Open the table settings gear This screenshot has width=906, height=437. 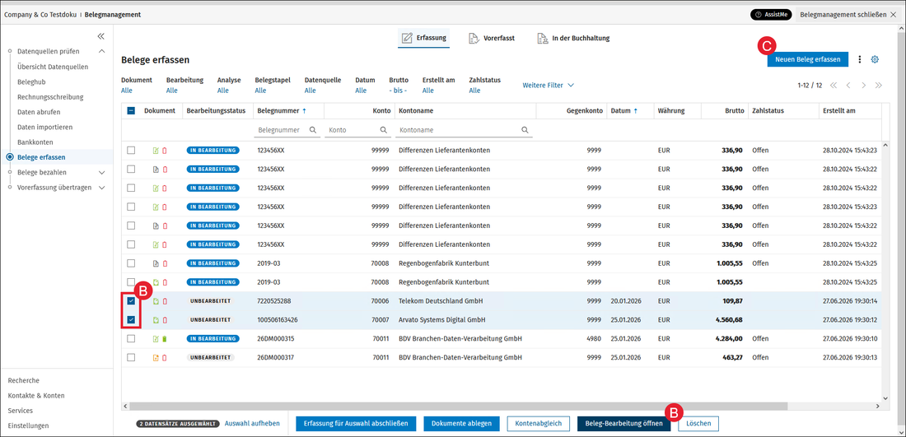(875, 59)
